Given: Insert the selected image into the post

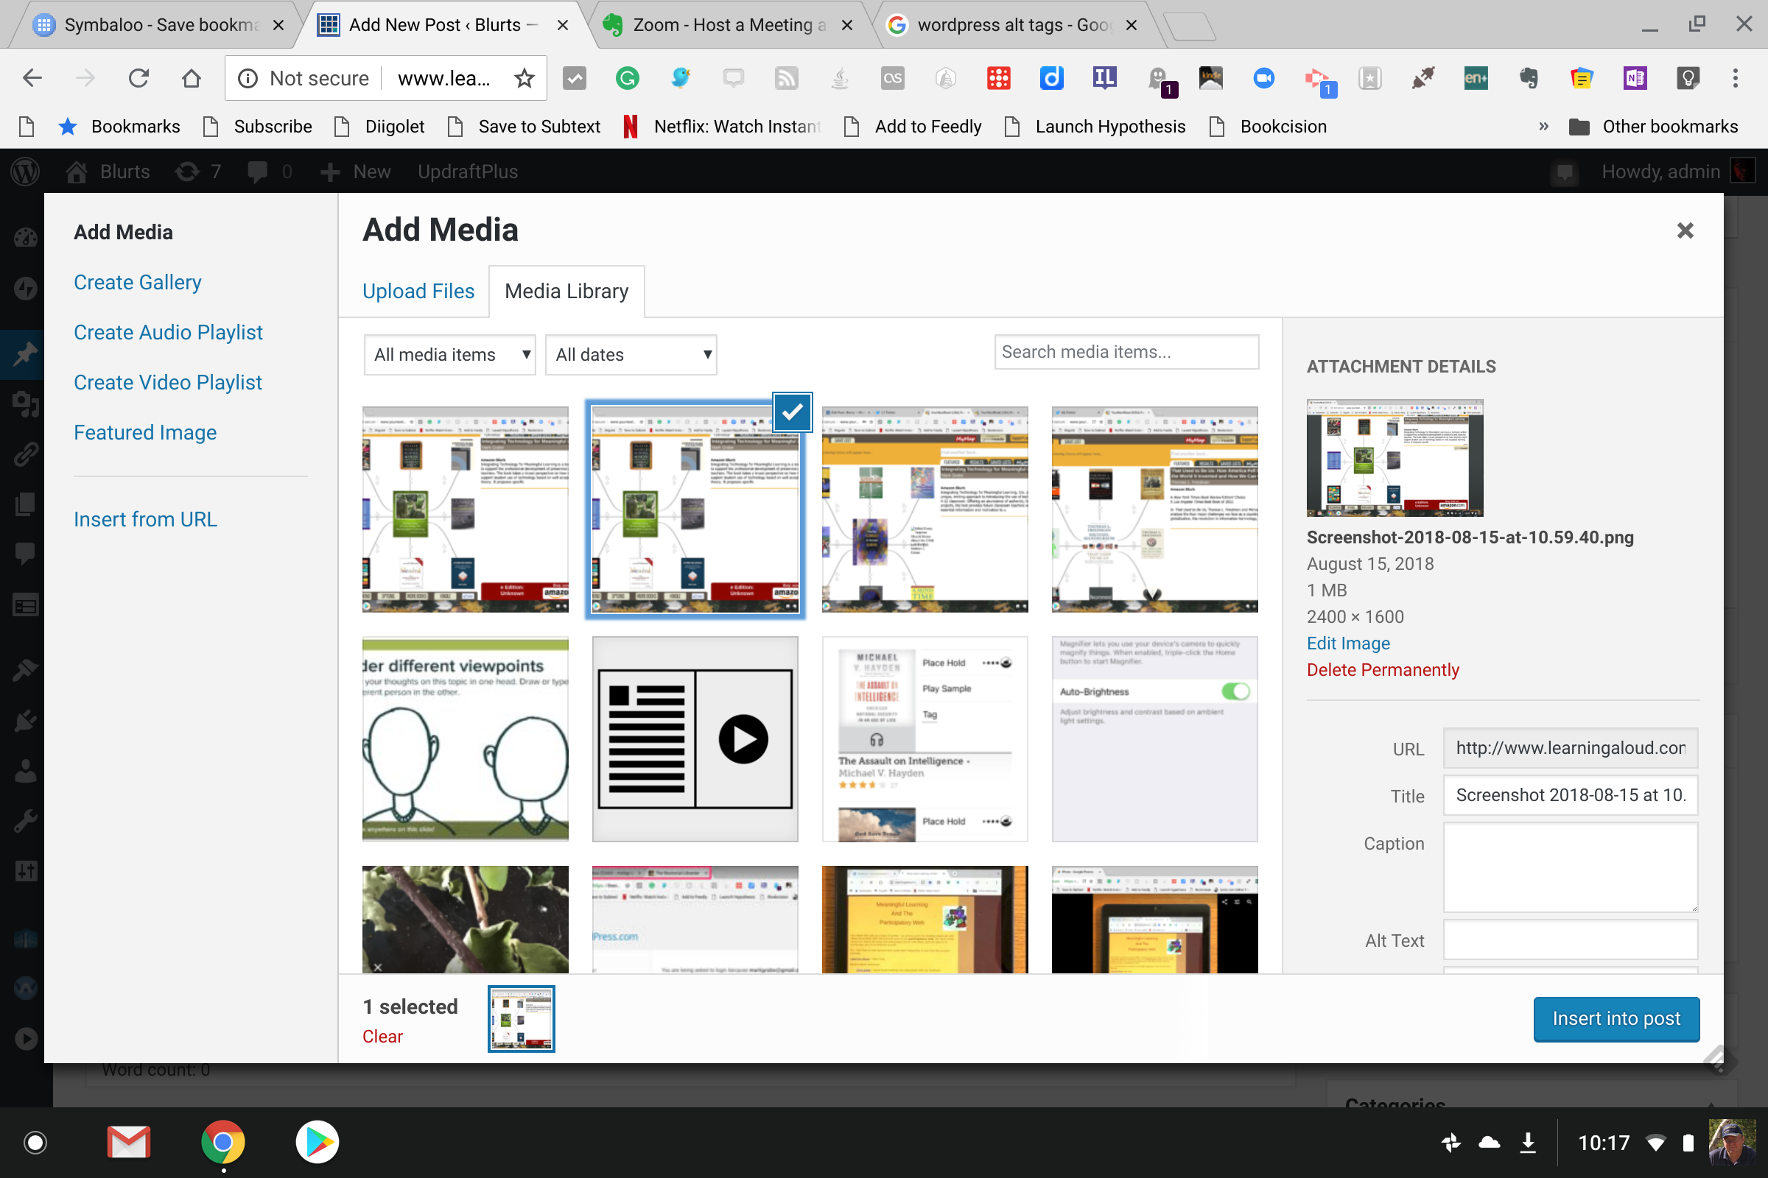Looking at the screenshot, I should coord(1616,1019).
